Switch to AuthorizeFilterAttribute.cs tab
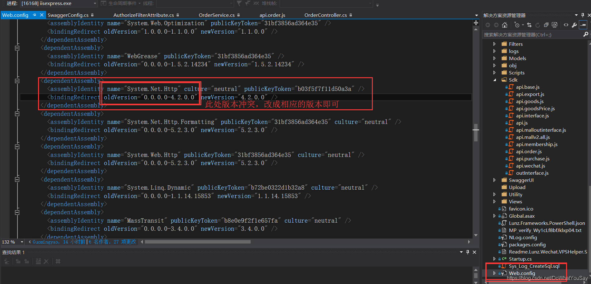Viewport: 591px width, 284px height. (x=144, y=15)
